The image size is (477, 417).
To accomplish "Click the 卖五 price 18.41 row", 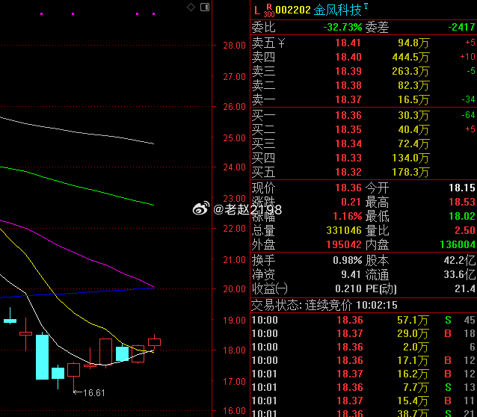I will [x=363, y=43].
